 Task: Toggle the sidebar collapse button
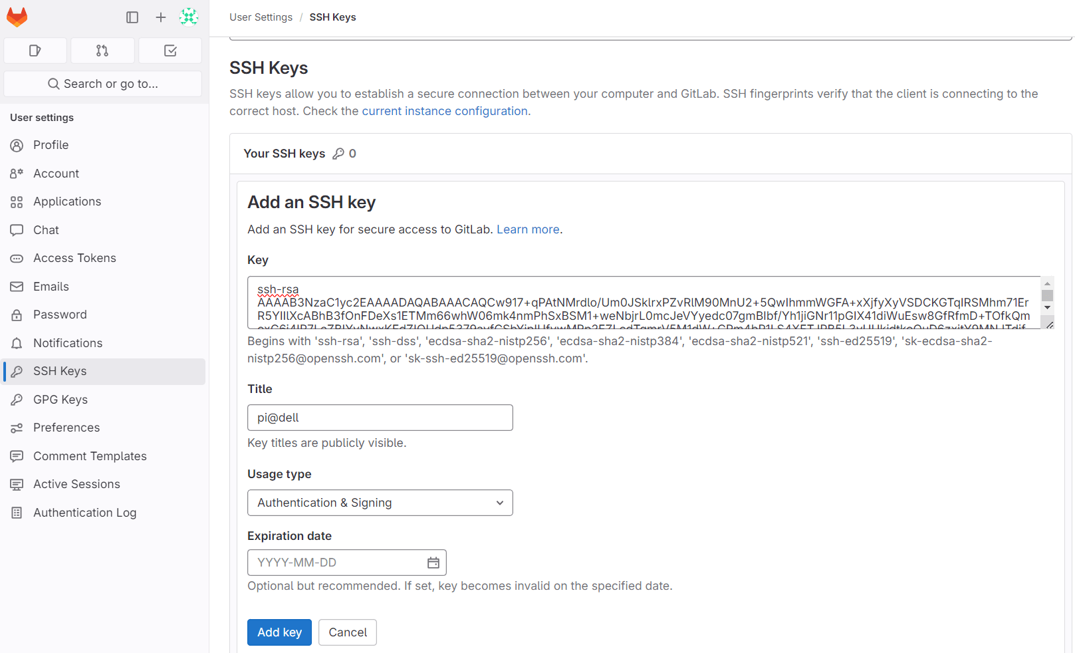pyautogui.click(x=132, y=17)
